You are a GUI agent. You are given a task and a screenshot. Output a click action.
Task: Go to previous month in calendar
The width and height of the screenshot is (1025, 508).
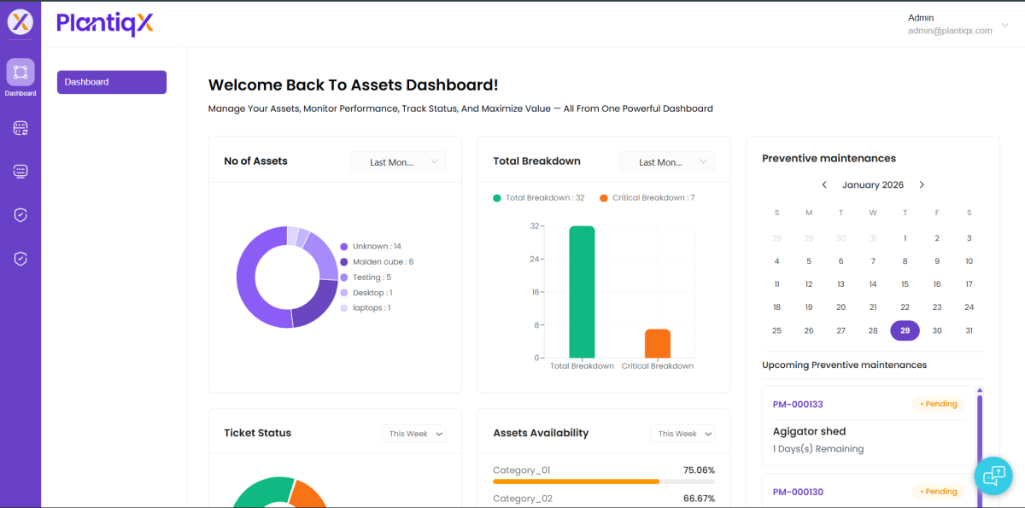click(824, 185)
